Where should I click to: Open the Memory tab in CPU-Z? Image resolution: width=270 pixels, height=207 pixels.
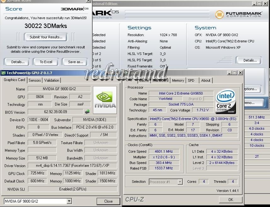point(178,80)
